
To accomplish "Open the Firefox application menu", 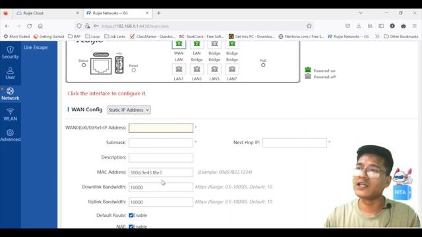I will point(415,26).
